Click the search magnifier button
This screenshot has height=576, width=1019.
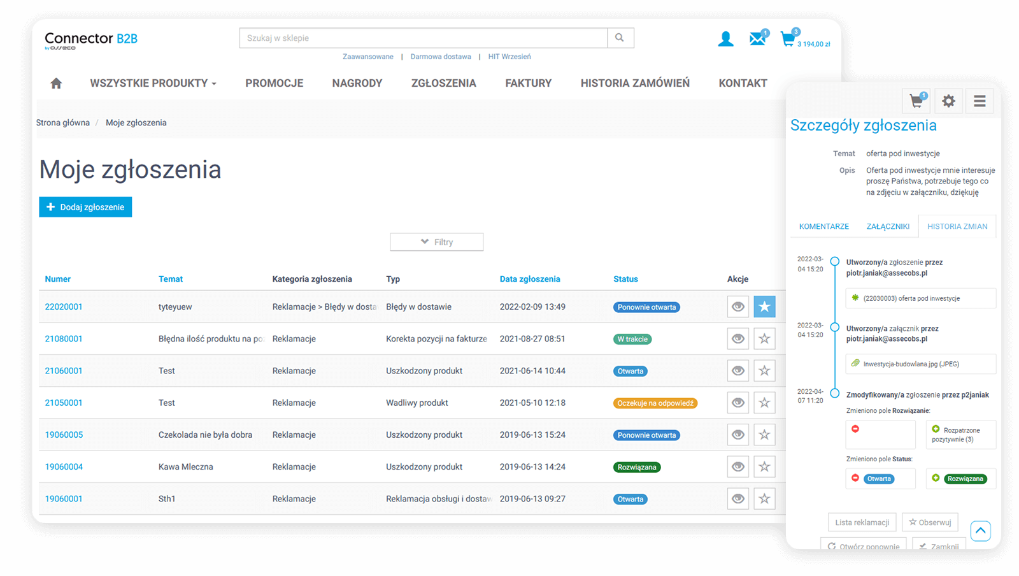[x=620, y=38]
